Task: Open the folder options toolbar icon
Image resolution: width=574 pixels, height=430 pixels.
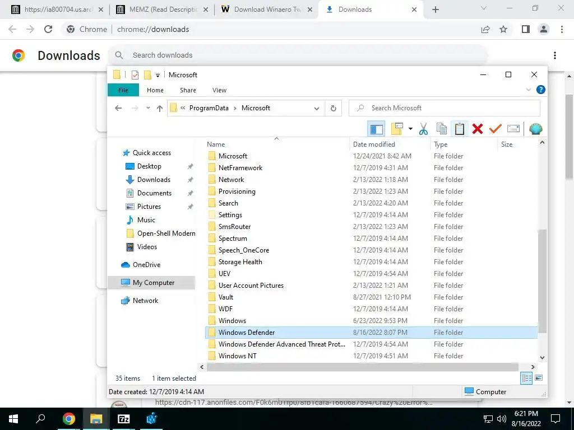Action: [x=397, y=129]
